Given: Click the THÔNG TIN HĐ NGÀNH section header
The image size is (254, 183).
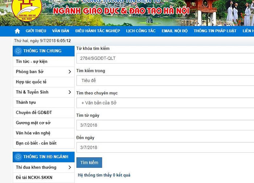Looking at the screenshot, I should point(44,157).
